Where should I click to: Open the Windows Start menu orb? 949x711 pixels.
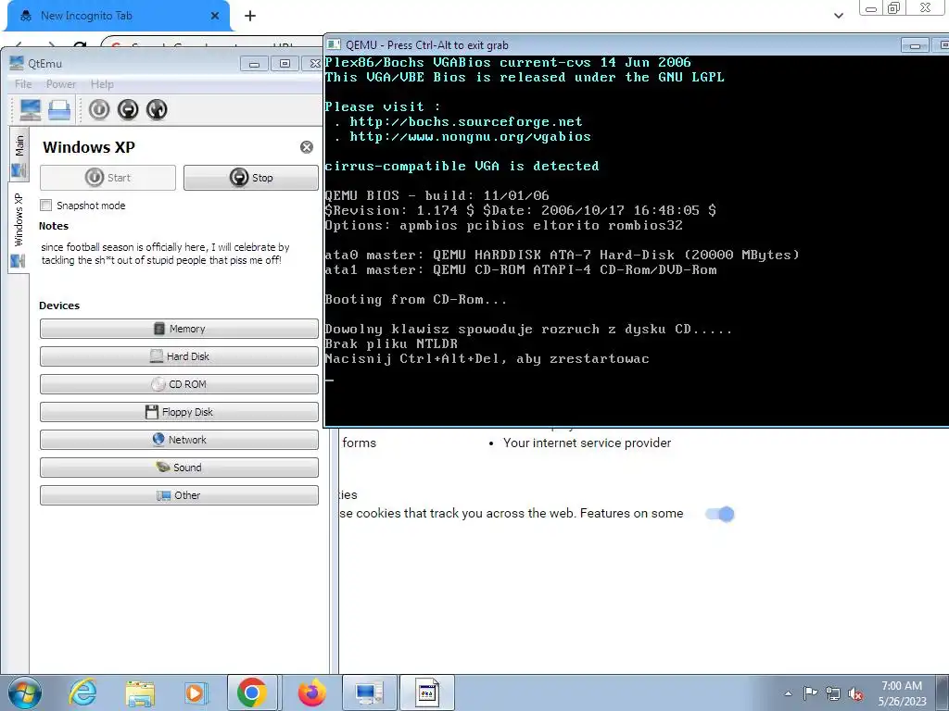[x=24, y=692]
